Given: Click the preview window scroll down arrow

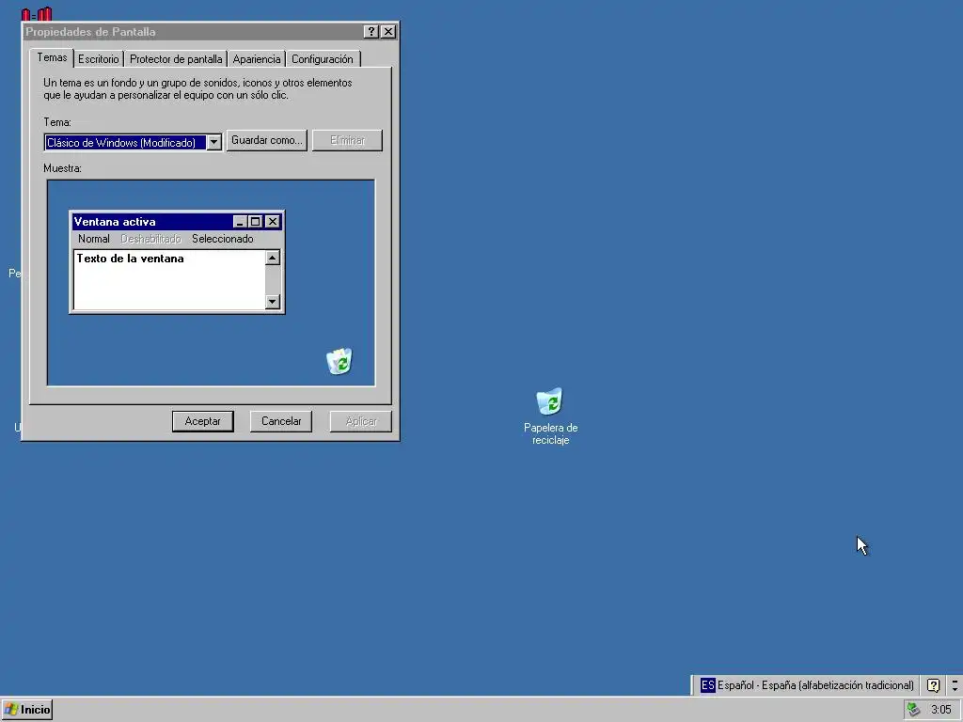Looking at the screenshot, I should [273, 302].
